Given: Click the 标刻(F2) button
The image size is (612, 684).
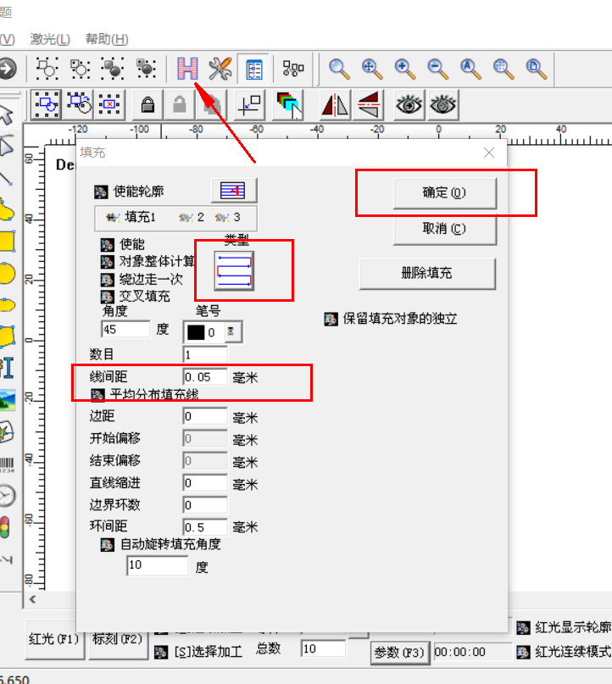Looking at the screenshot, I should 118,639.
